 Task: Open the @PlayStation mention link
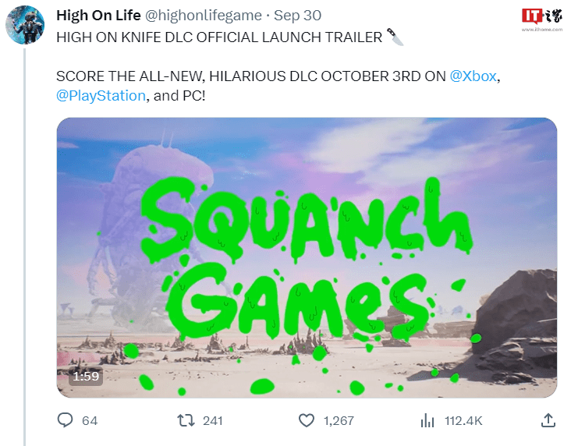(101, 96)
